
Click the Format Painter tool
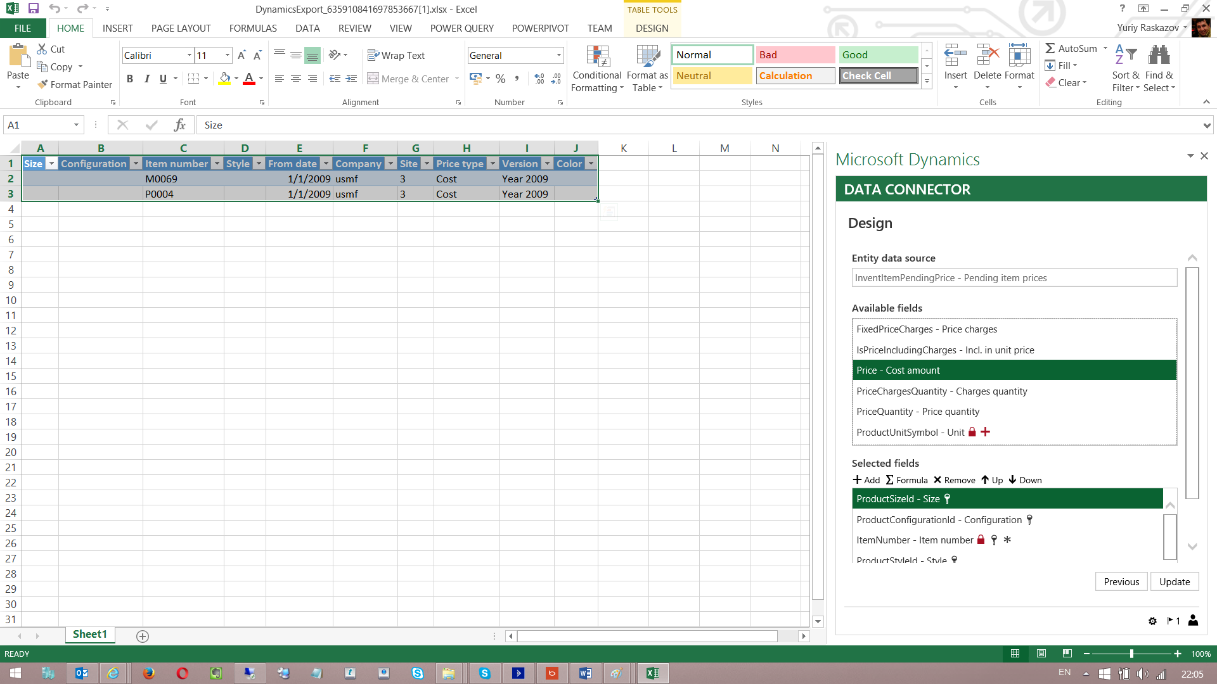point(74,84)
